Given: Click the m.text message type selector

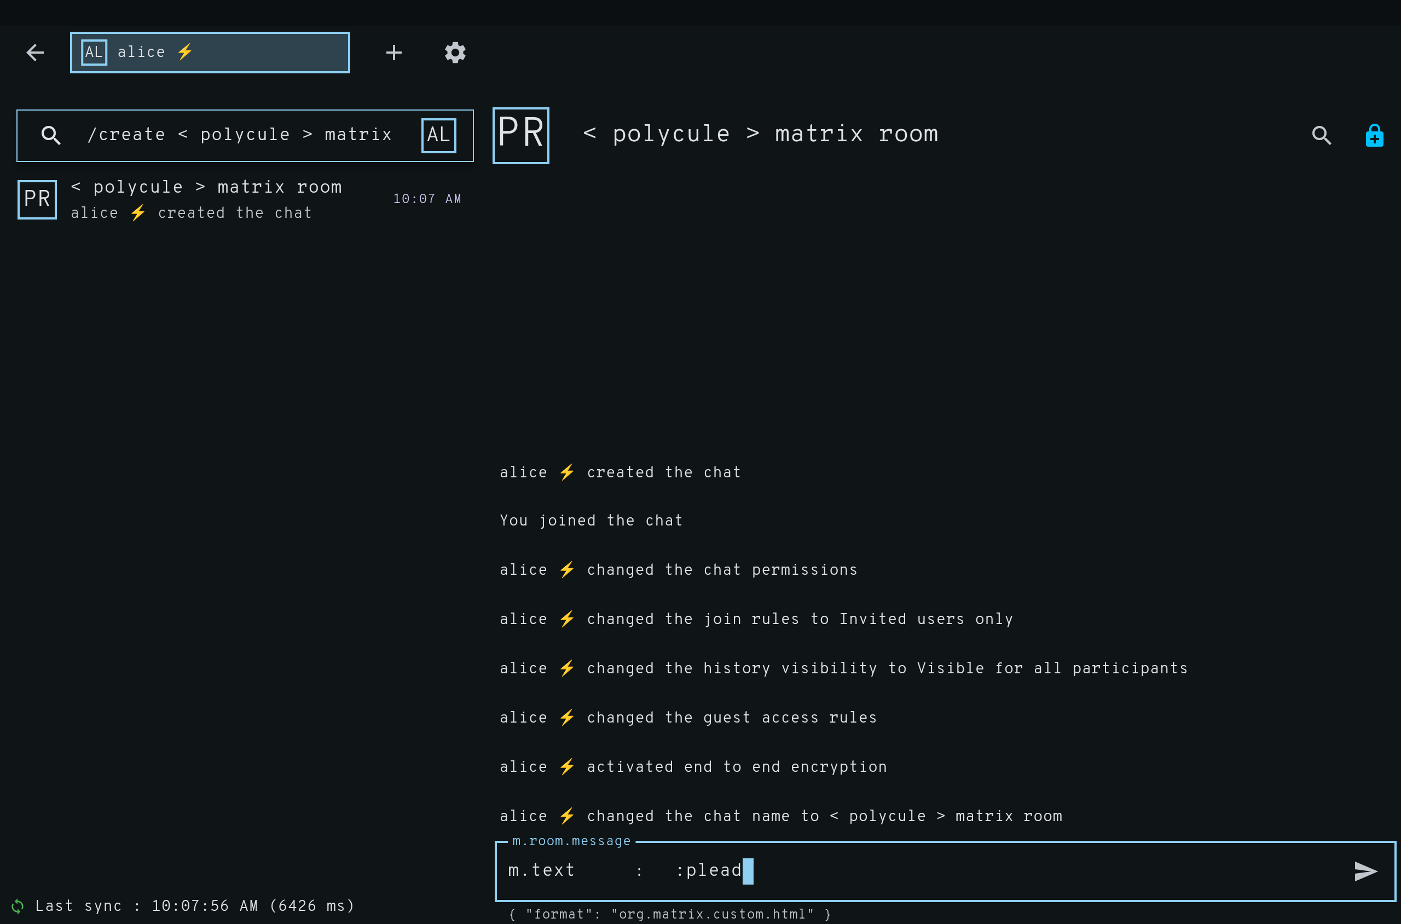Looking at the screenshot, I should [541, 870].
